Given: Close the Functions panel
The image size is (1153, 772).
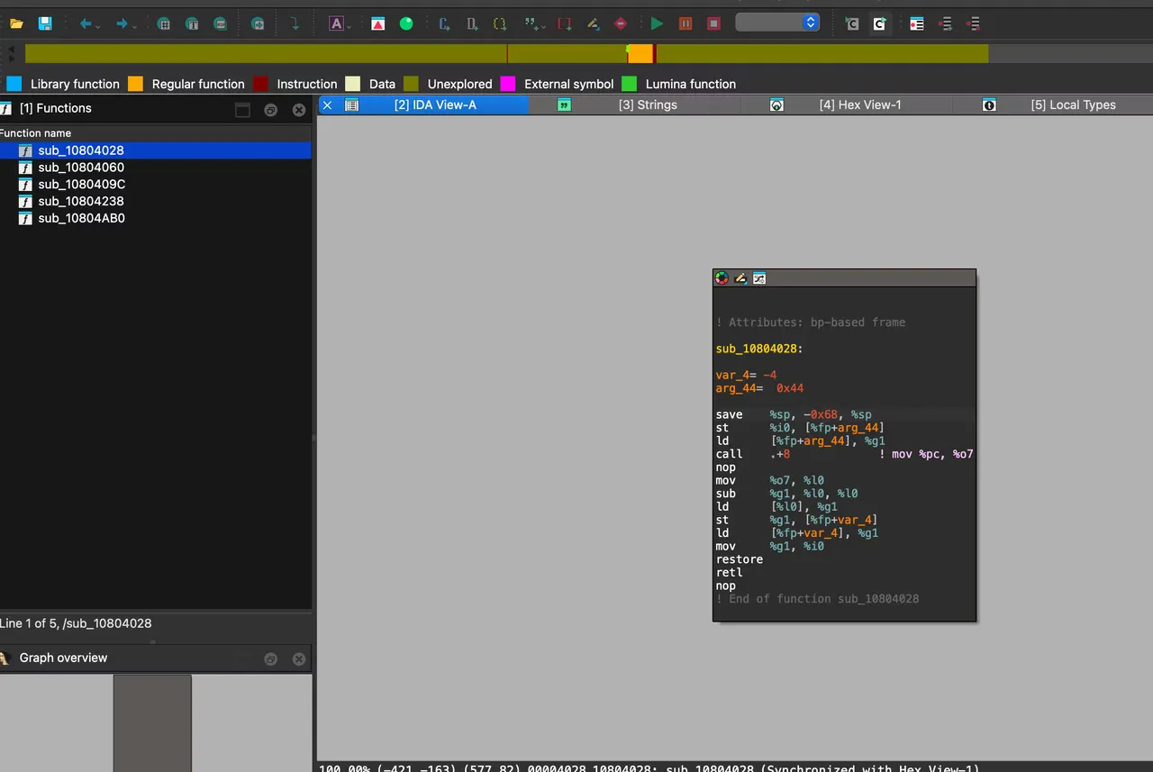Looking at the screenshot, I should point(299,110).
